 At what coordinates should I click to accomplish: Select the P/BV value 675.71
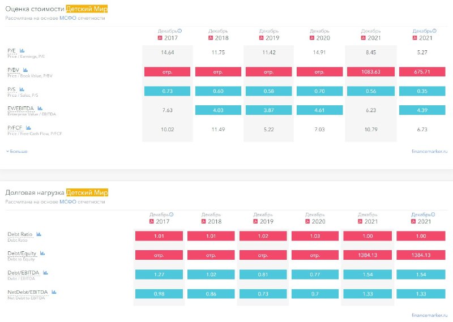pos(422,72)
